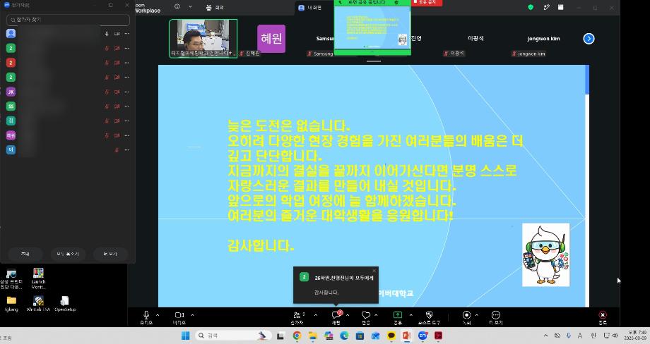
Task: Open Zoom icon from the taskbar
Action: coord(422,336)
